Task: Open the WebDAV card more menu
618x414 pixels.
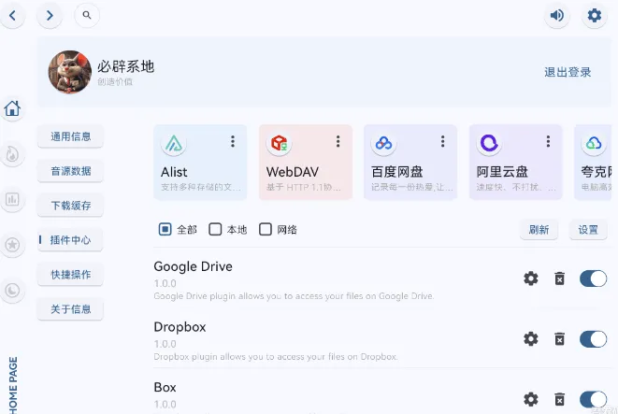Action: click(338, 141)
